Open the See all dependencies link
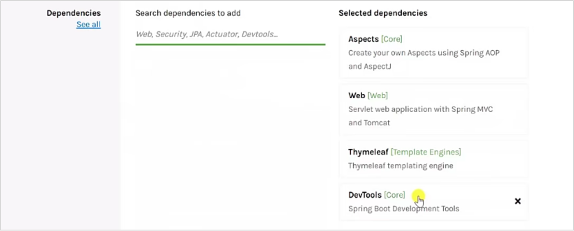Screen dimensions: 574x231 pos(88,25)
